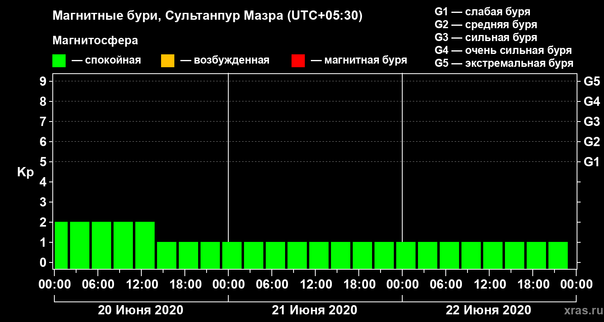
Task: Click the Kp axis value 8
Action: click(x=44, y=101)
